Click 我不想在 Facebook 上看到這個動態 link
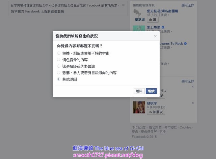The width and height of the screenshot is (216, 159). pos(37,11)
